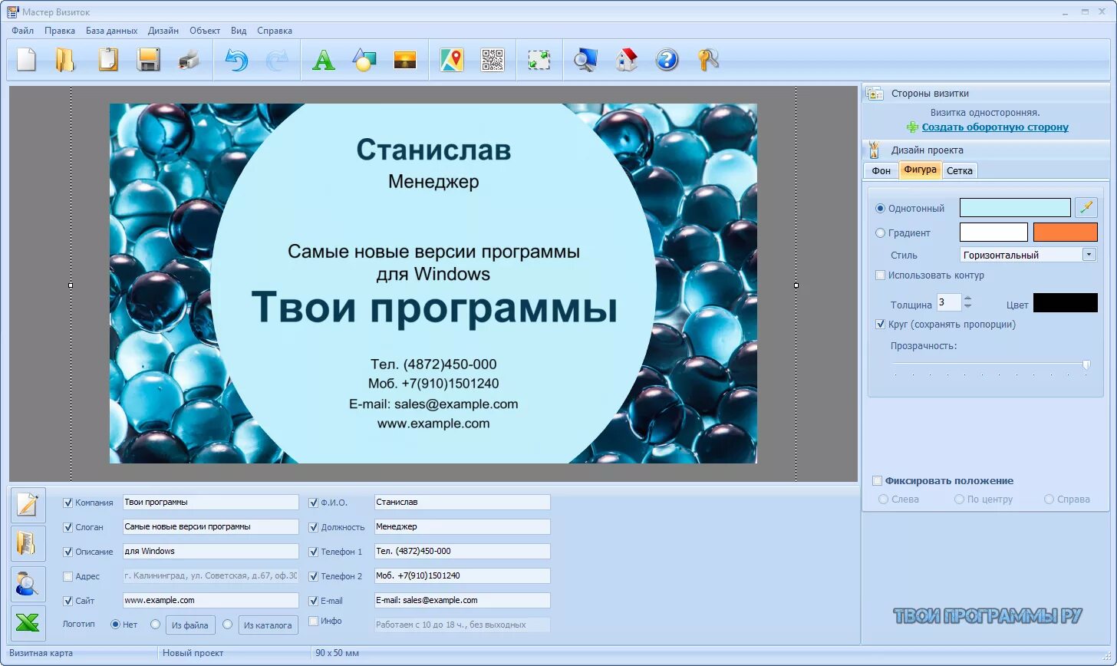Click the Дизайн проекта panel header icon

pyautogui.click(x=874, y=150)
